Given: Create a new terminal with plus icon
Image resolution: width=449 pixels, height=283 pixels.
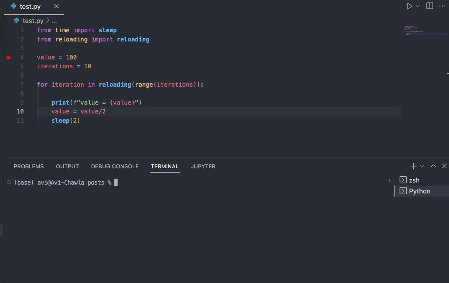Looking at the screenshot, I should [413, 166].
